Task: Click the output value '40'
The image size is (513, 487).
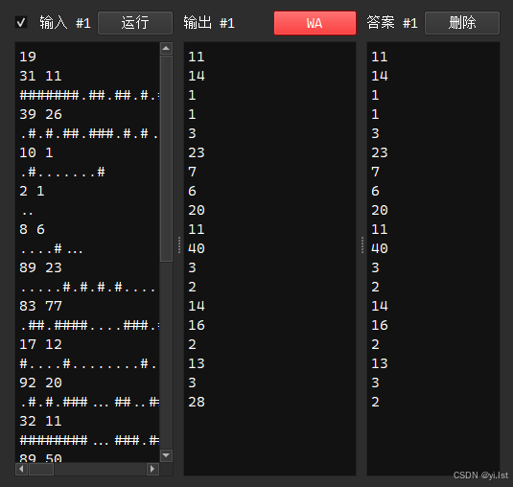Action: tap(197, 248)
